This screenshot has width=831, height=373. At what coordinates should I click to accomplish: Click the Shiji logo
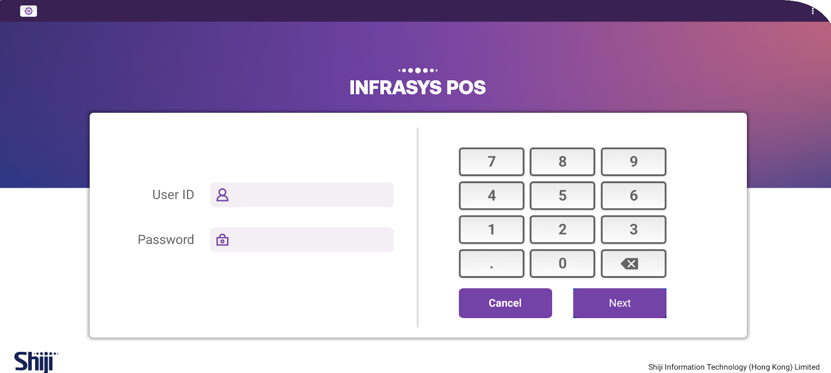coord(35,362)
